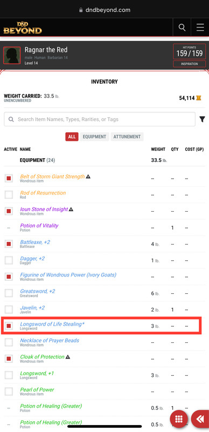The width and height of the screenshot is (209, 432).
Task: Open Necklace of Prayer Beads item
Action: click(50, 341)
